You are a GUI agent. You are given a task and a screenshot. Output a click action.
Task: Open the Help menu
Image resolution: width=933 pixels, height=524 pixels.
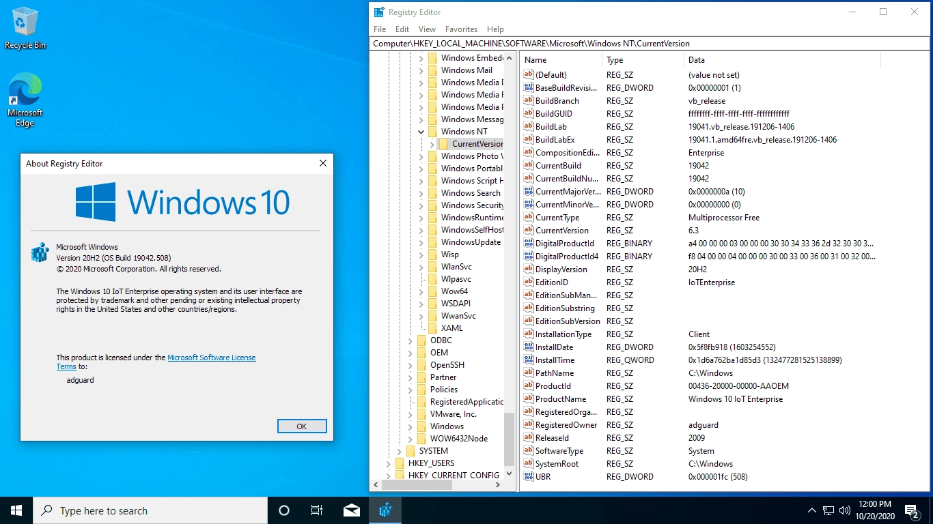[495, 29]
